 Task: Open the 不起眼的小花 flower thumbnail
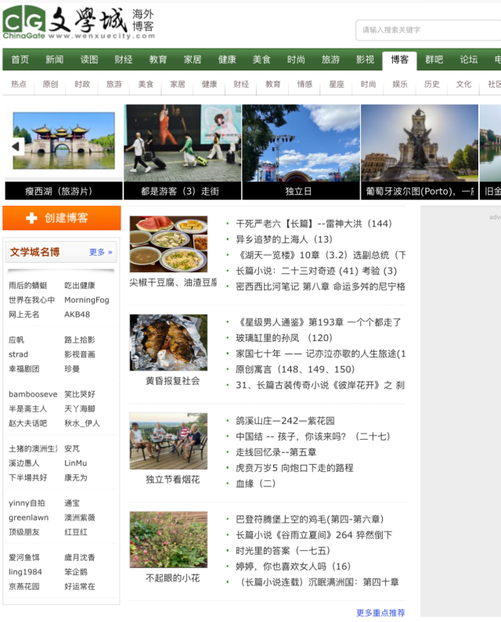tap(168, 540)
